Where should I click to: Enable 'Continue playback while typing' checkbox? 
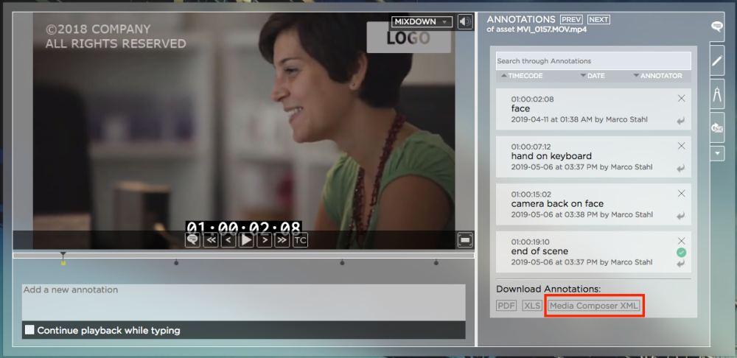(x=29, y=330)
